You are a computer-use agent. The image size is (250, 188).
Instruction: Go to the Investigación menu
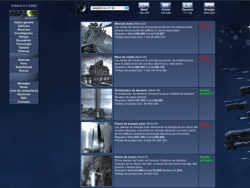24,33
